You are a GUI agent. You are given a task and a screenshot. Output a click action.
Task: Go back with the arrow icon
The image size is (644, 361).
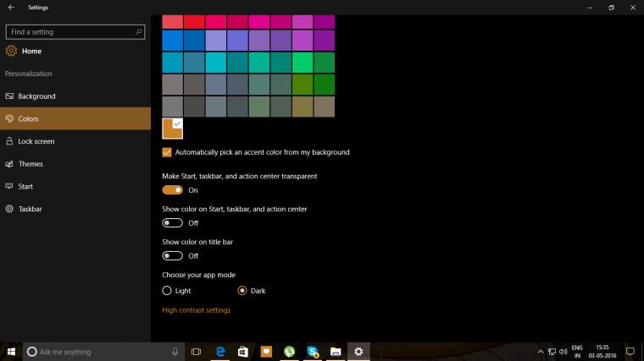click(x=11, y=8)
